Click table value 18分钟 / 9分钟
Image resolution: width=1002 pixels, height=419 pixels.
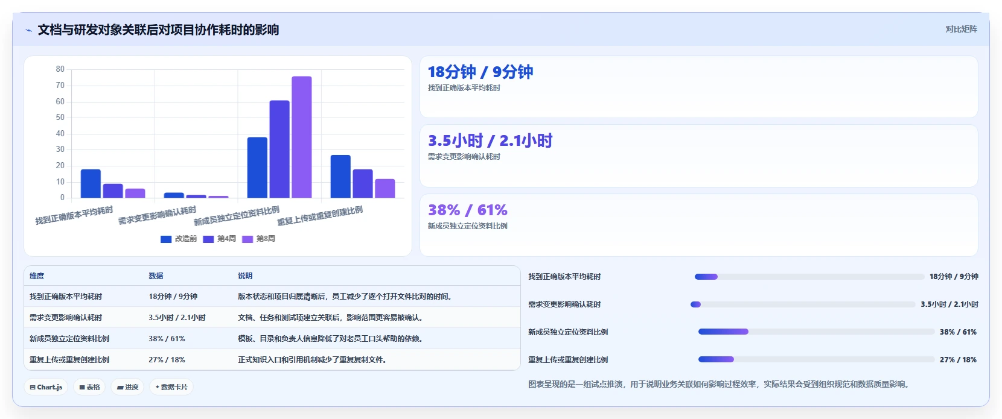[173, 297]
